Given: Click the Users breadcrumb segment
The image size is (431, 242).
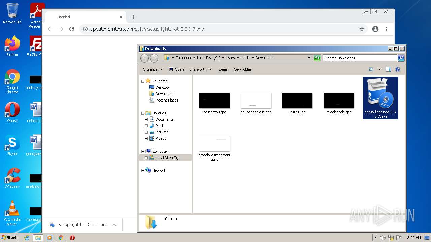Looking at the screenshot, I should 230,58.
